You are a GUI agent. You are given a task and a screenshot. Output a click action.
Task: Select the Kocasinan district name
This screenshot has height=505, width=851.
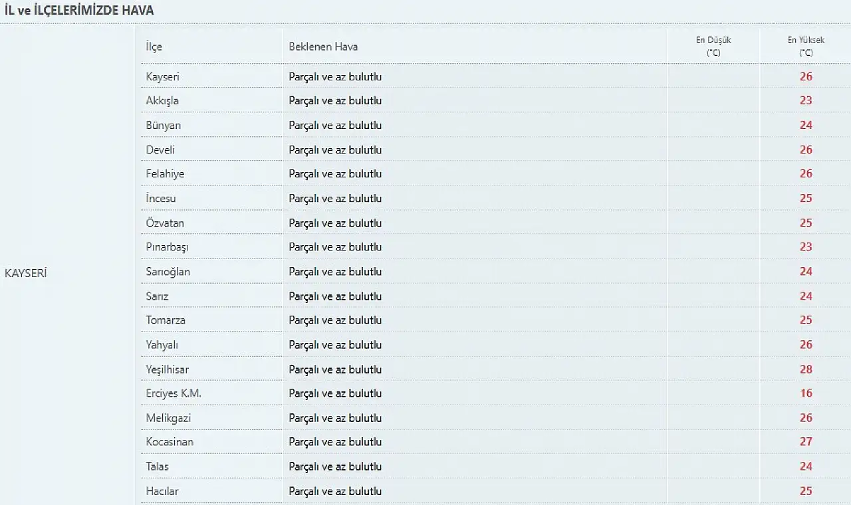click(170, 442)
